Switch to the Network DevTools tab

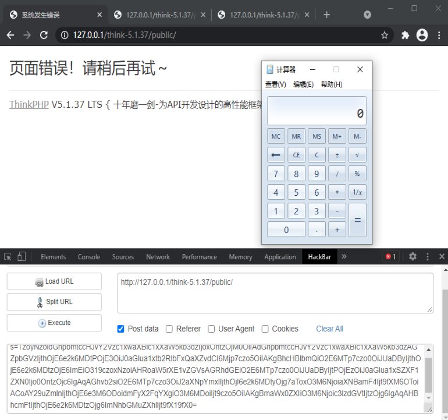click(158, 257)
